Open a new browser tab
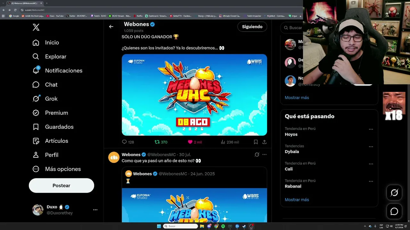The width and height of the screenshot is (410, 230). click(47, 3)
